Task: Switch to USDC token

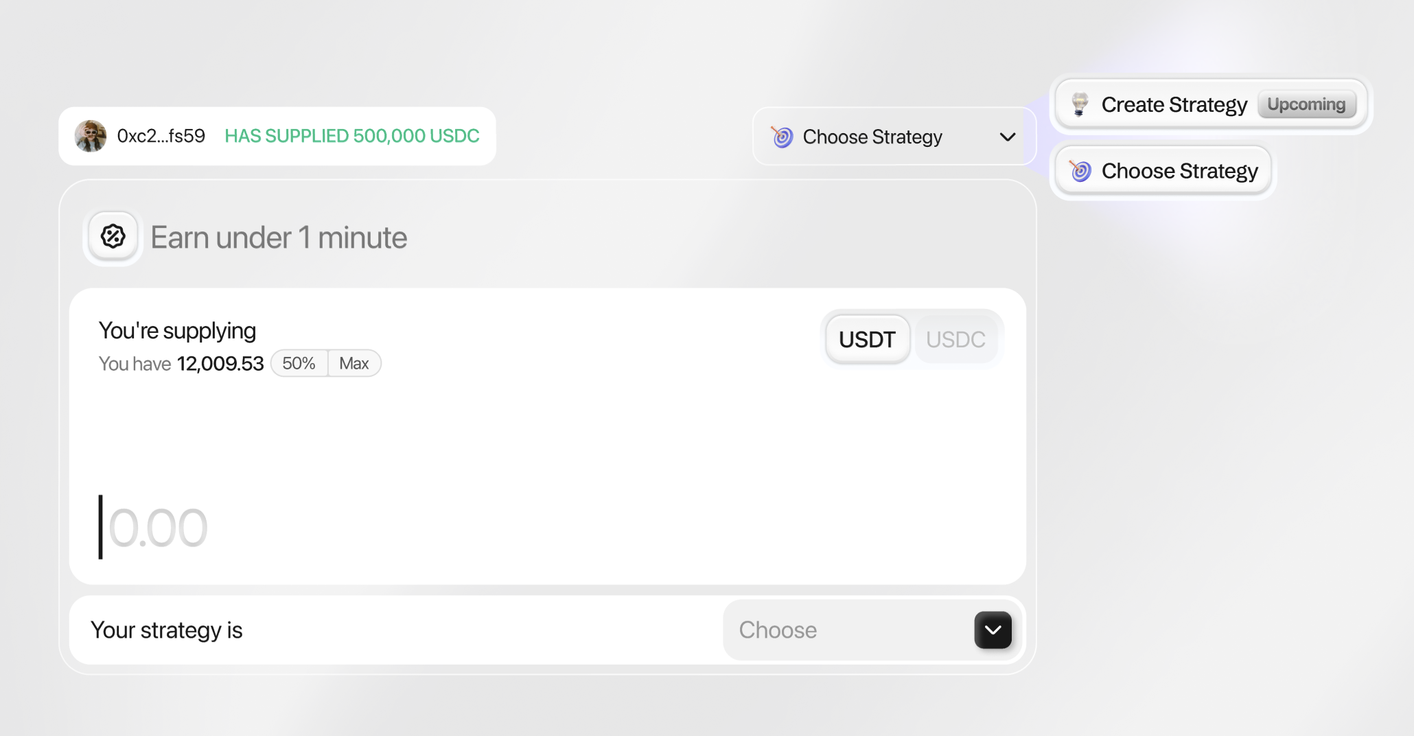Action: pyautogui.click(x=955, y=339)
